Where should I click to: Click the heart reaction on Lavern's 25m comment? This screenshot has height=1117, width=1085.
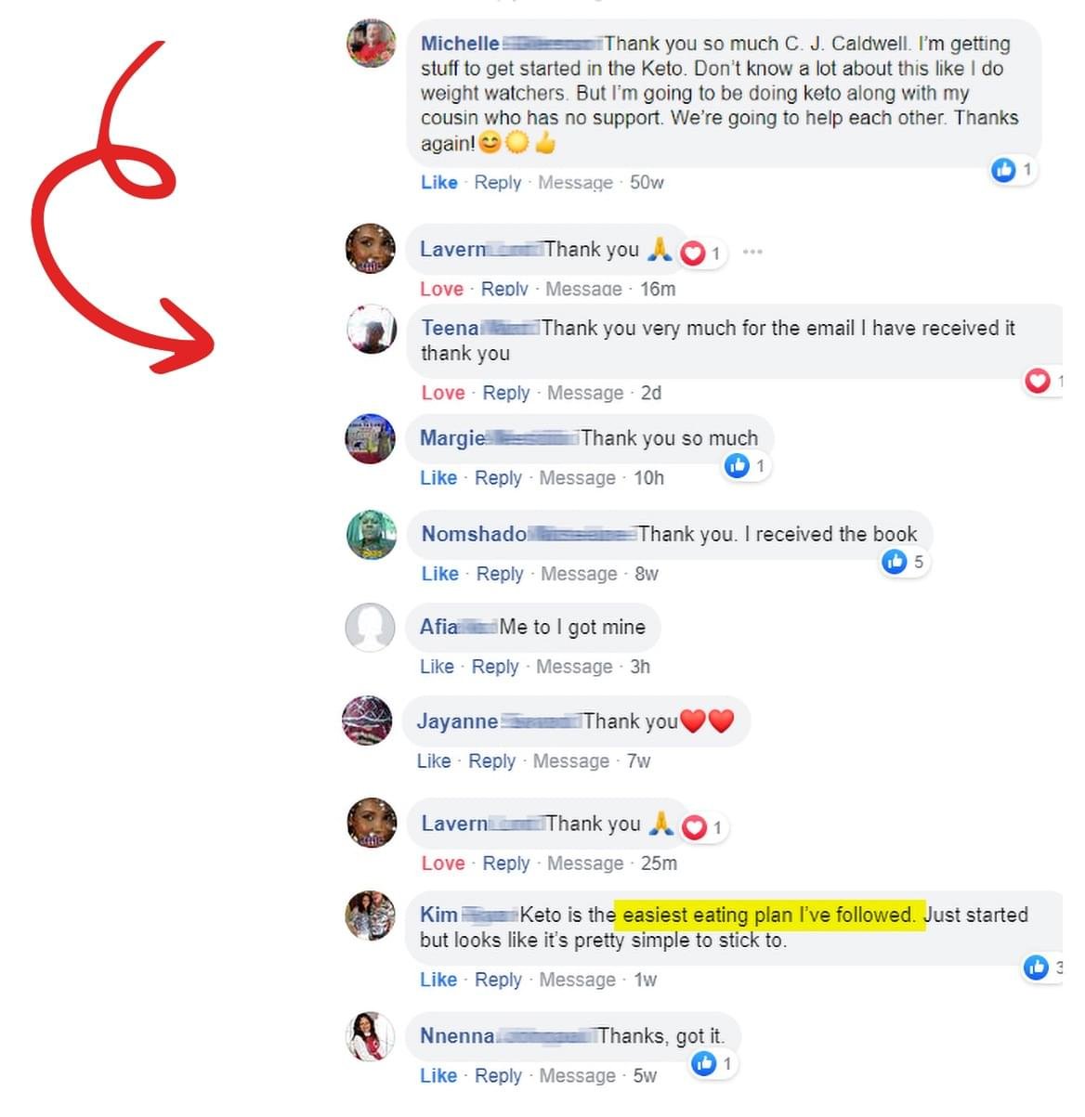coord(695,827)
